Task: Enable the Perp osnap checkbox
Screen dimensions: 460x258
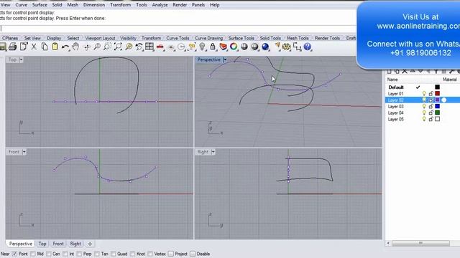Action: (x=79, y=254)
